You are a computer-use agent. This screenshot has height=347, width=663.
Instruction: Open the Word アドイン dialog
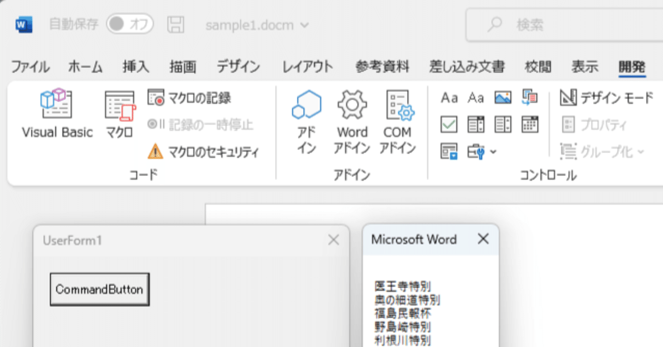[x=352, y=120]
